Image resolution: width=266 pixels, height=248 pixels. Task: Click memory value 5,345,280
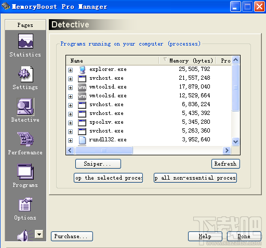(x=196, y=122)
